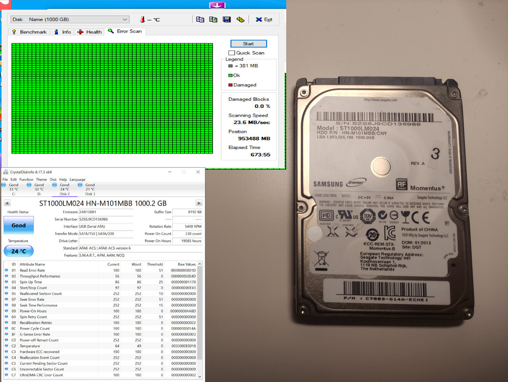This screenshot has width=508, height=382.
Task: Open the Language menu
Action: [77, 180]
